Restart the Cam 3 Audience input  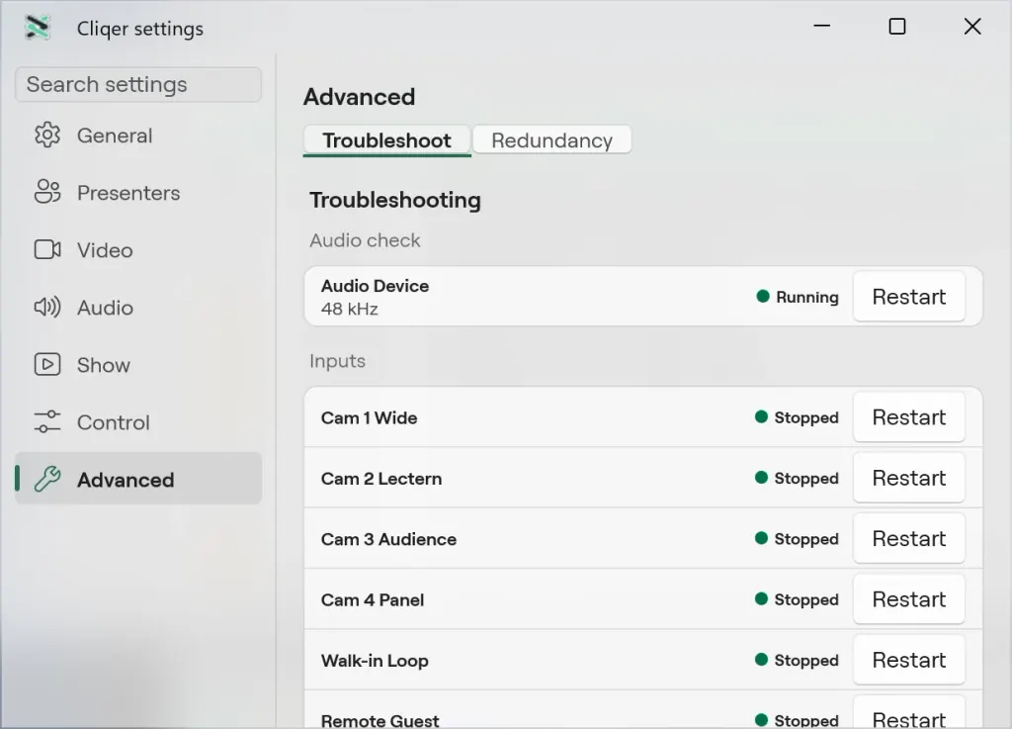coord(909,538)
